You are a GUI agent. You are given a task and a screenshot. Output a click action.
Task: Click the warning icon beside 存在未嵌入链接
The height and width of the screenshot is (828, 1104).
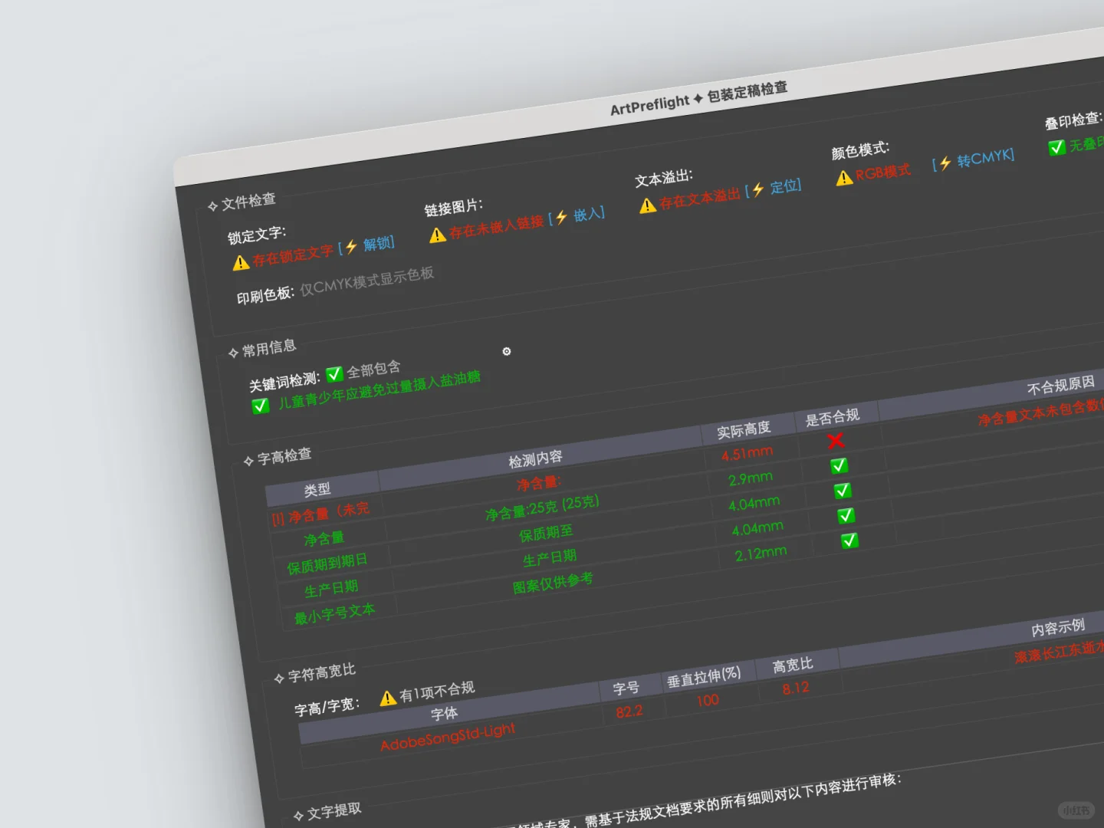pyautogui.click(x=438, y=235)
